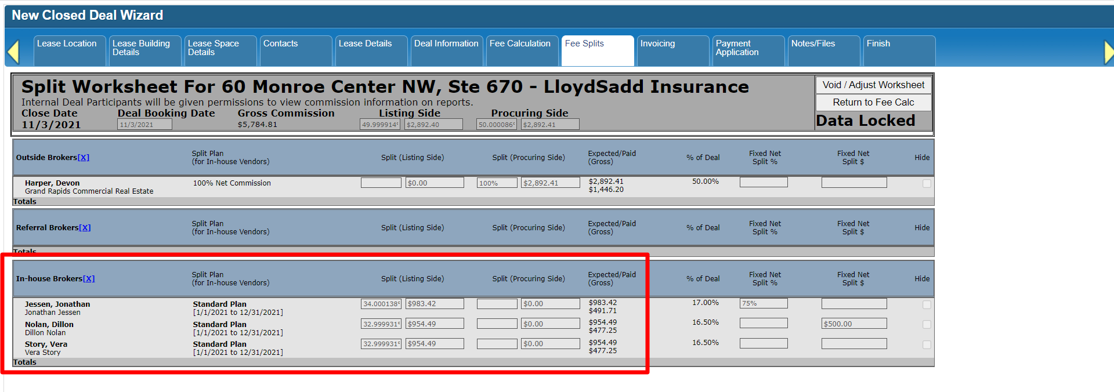Enable Hide checkbox for Vera Story
Viewport: 1114px width, 392px height.
point(927,345)
